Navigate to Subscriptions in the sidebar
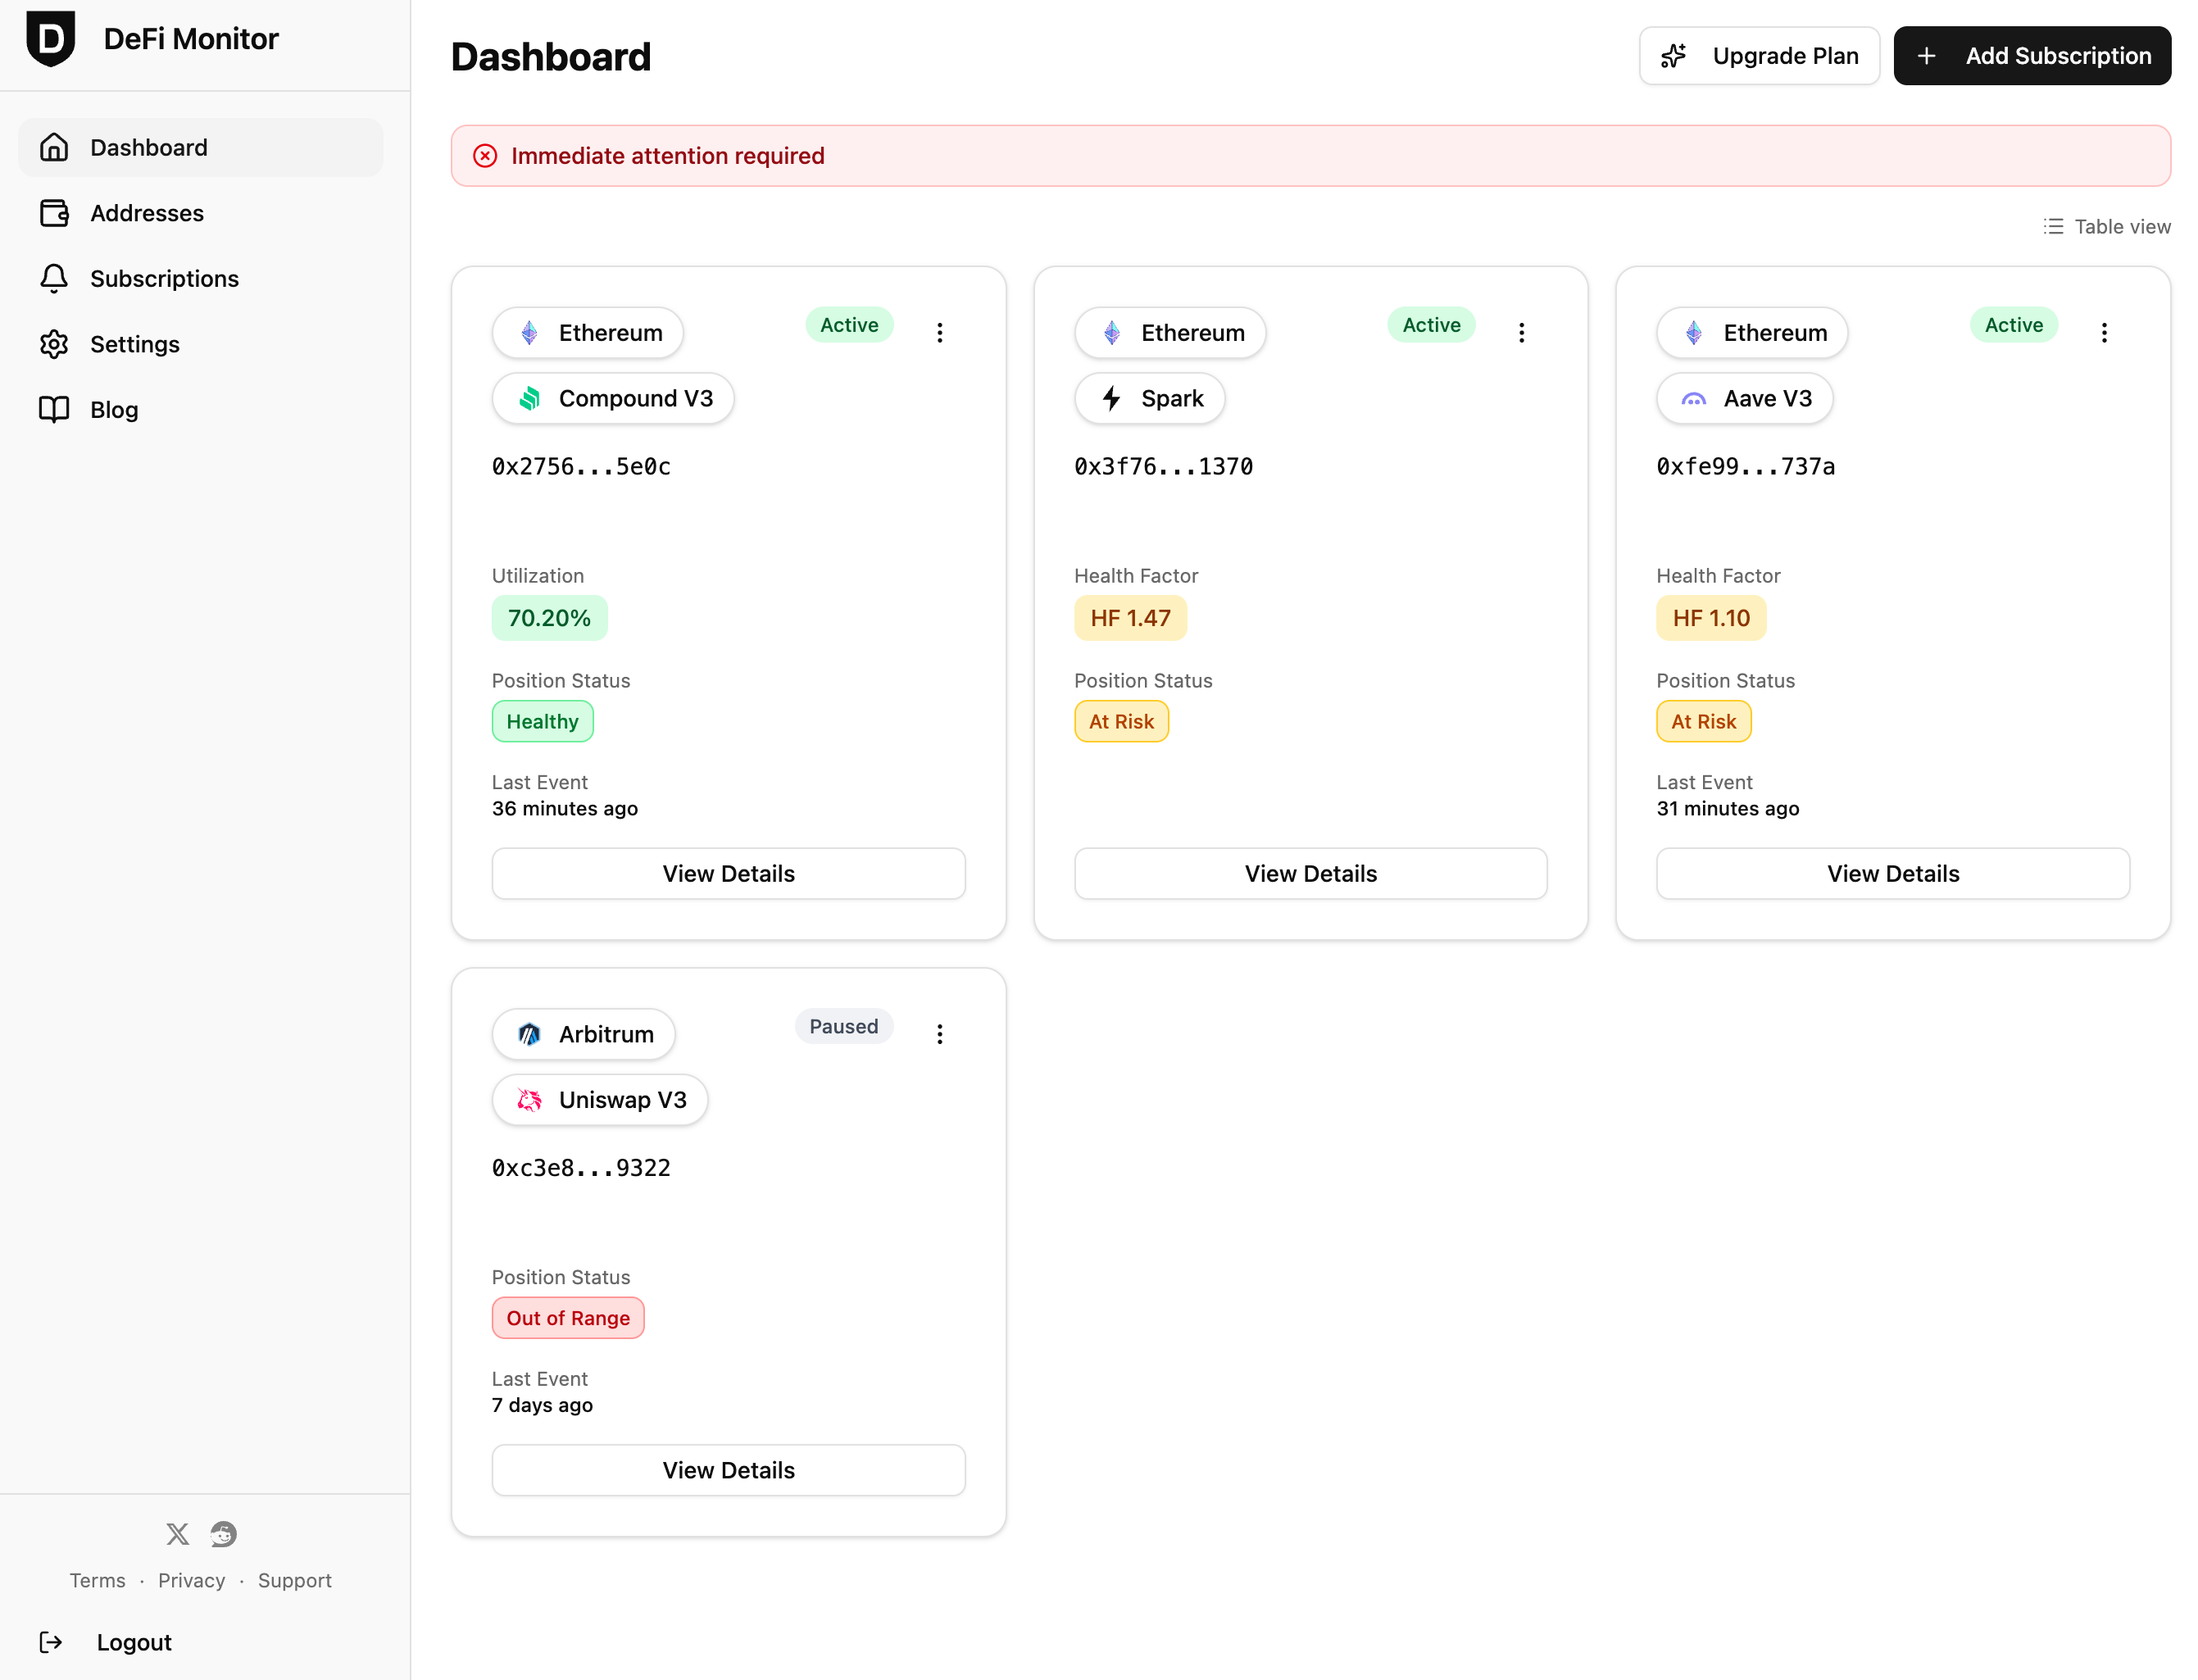This screenshot has width=2198, height=1680. coord(165,278)
